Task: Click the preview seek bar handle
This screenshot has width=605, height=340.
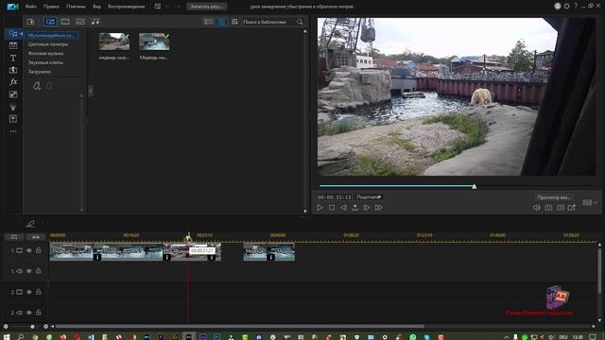Action: (x=475, y=187)
